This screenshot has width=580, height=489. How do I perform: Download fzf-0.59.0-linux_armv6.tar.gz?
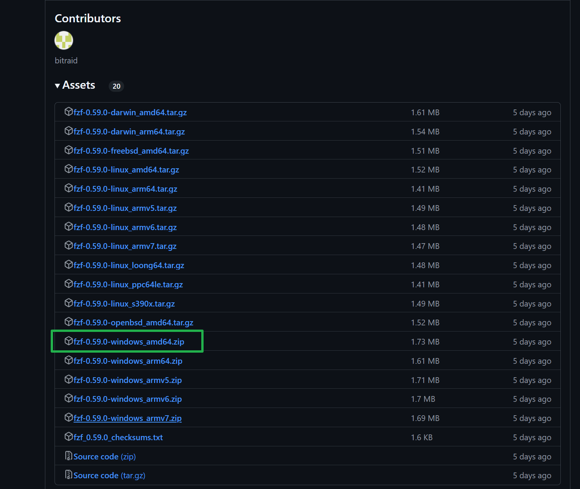click(125, 227)
